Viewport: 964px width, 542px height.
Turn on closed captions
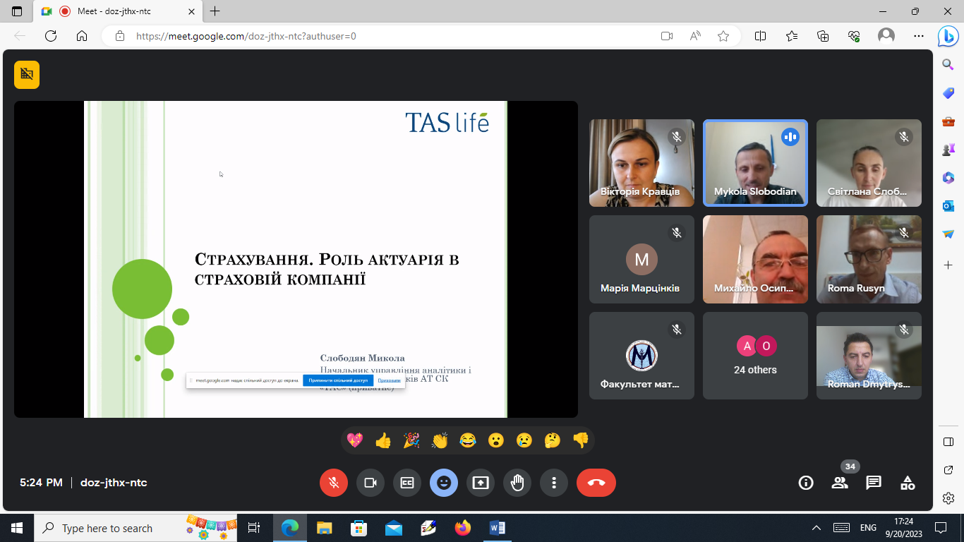click(407, 483)
